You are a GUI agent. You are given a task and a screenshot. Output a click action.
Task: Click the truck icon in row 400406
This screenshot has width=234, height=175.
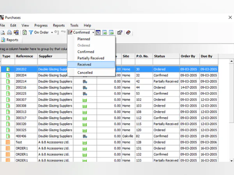click(x=85, y=136)
